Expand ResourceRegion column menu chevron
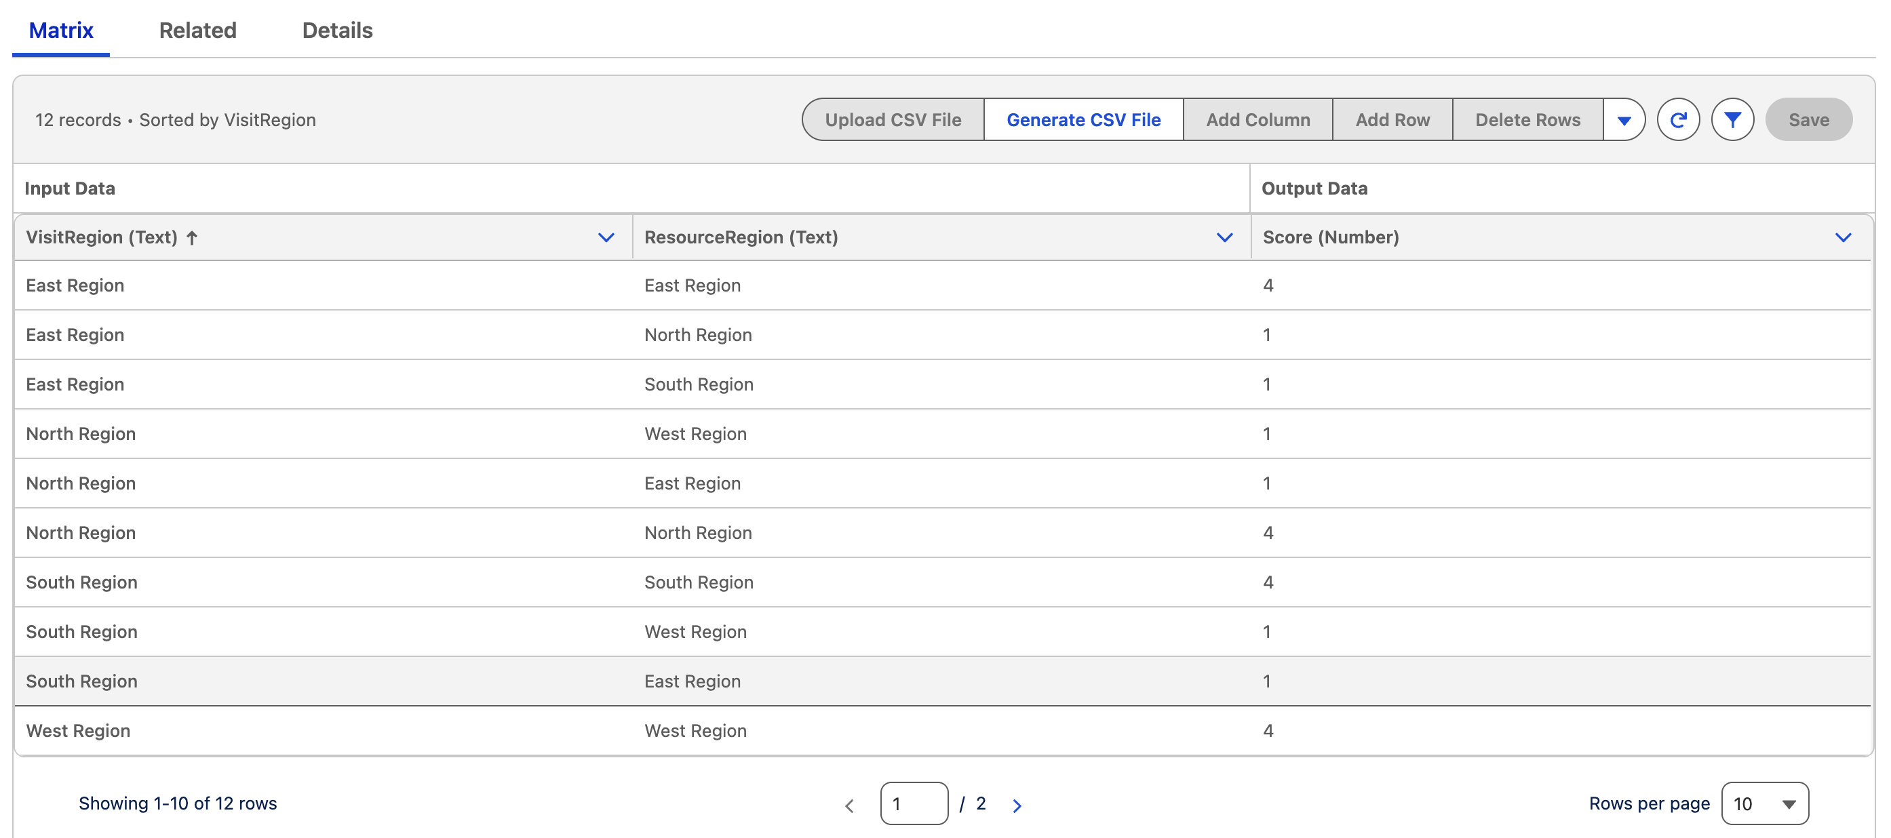The height and width of the screenshot is (838, 1891). [x=1224, y=238]
